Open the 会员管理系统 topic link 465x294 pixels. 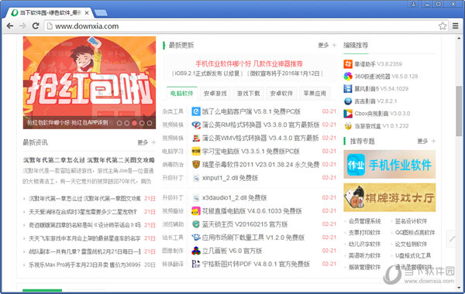point(364,221)
